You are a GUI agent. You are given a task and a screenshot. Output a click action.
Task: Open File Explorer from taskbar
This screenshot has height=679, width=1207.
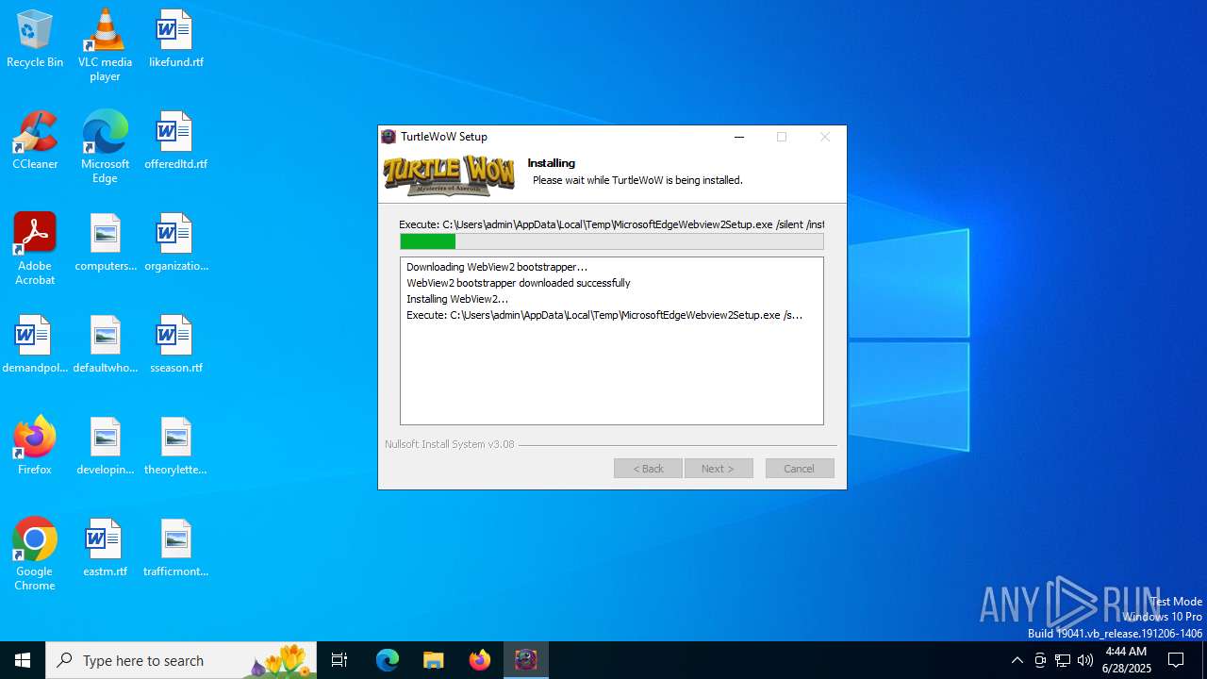434,660
